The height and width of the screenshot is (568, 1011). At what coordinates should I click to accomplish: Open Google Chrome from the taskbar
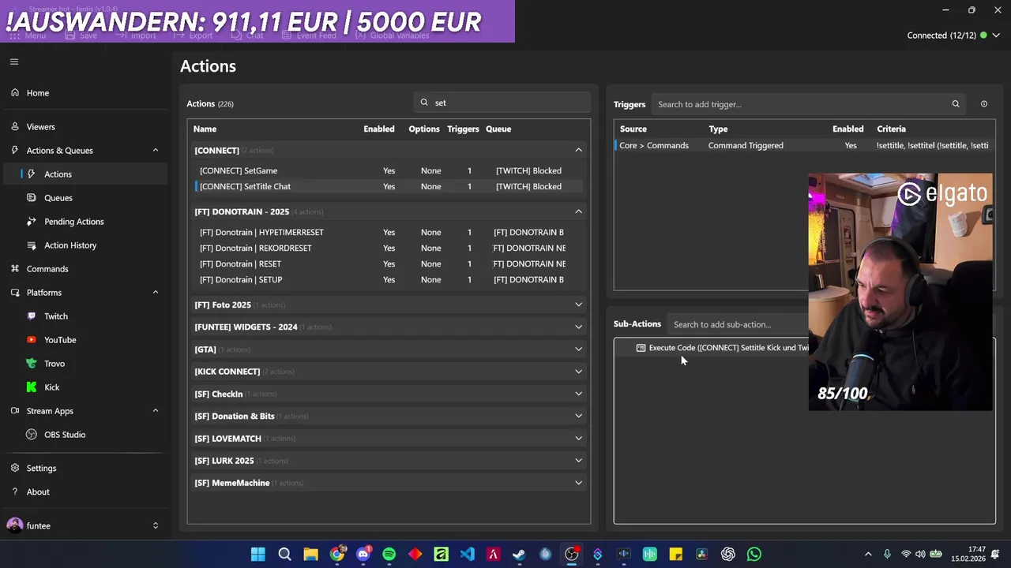336,555
